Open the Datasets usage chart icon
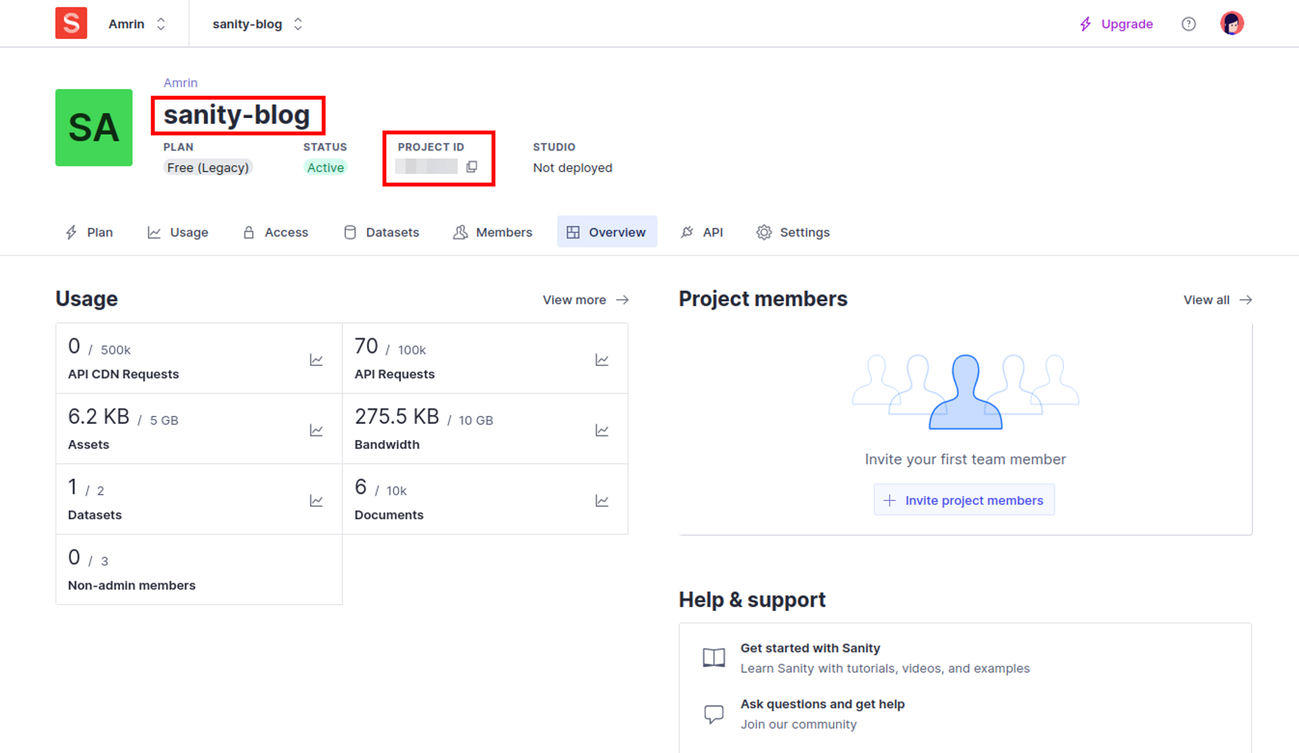The image size is (1299, 753). 316,500
